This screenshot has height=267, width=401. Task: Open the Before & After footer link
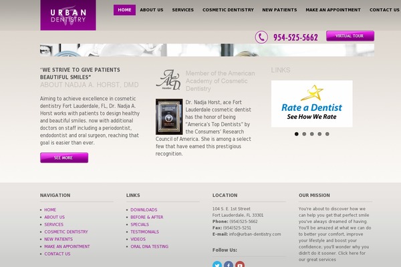[147, 217]
